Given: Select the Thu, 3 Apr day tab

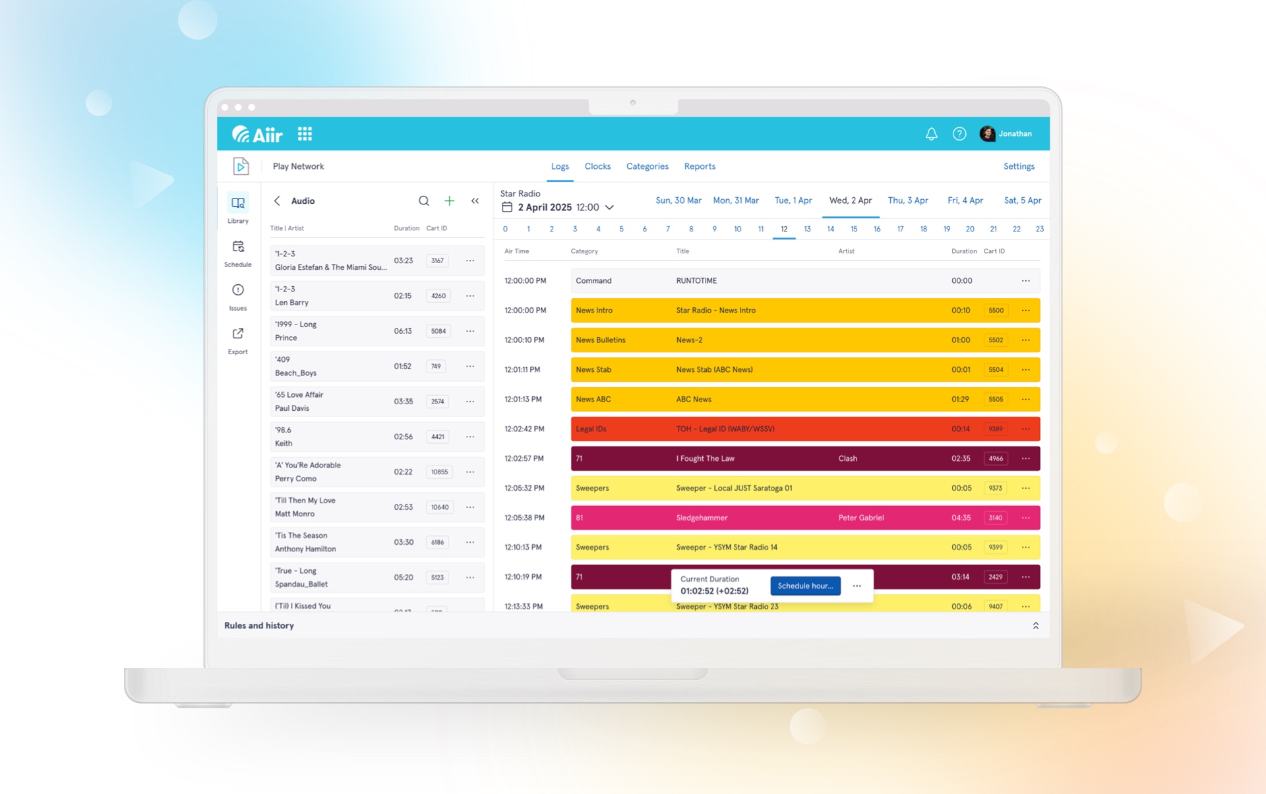Looking at the screenshot, I should click(x=908, y=200).
